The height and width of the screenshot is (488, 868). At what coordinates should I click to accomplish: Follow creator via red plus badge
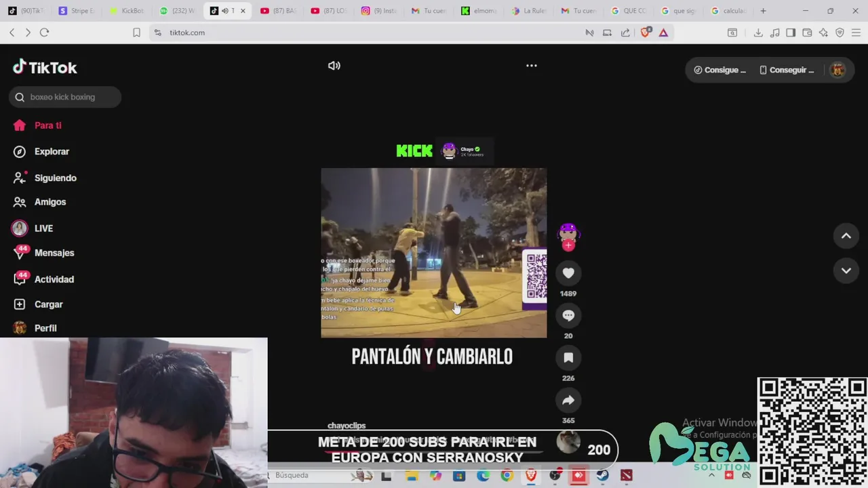coord(568,245)
